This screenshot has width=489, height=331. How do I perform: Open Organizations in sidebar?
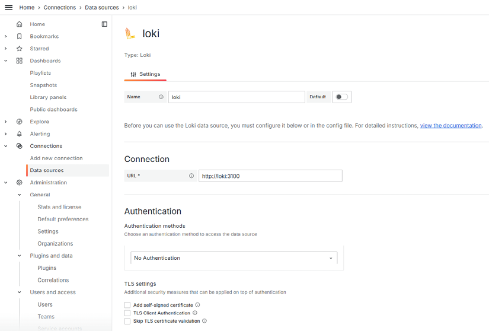55,243
